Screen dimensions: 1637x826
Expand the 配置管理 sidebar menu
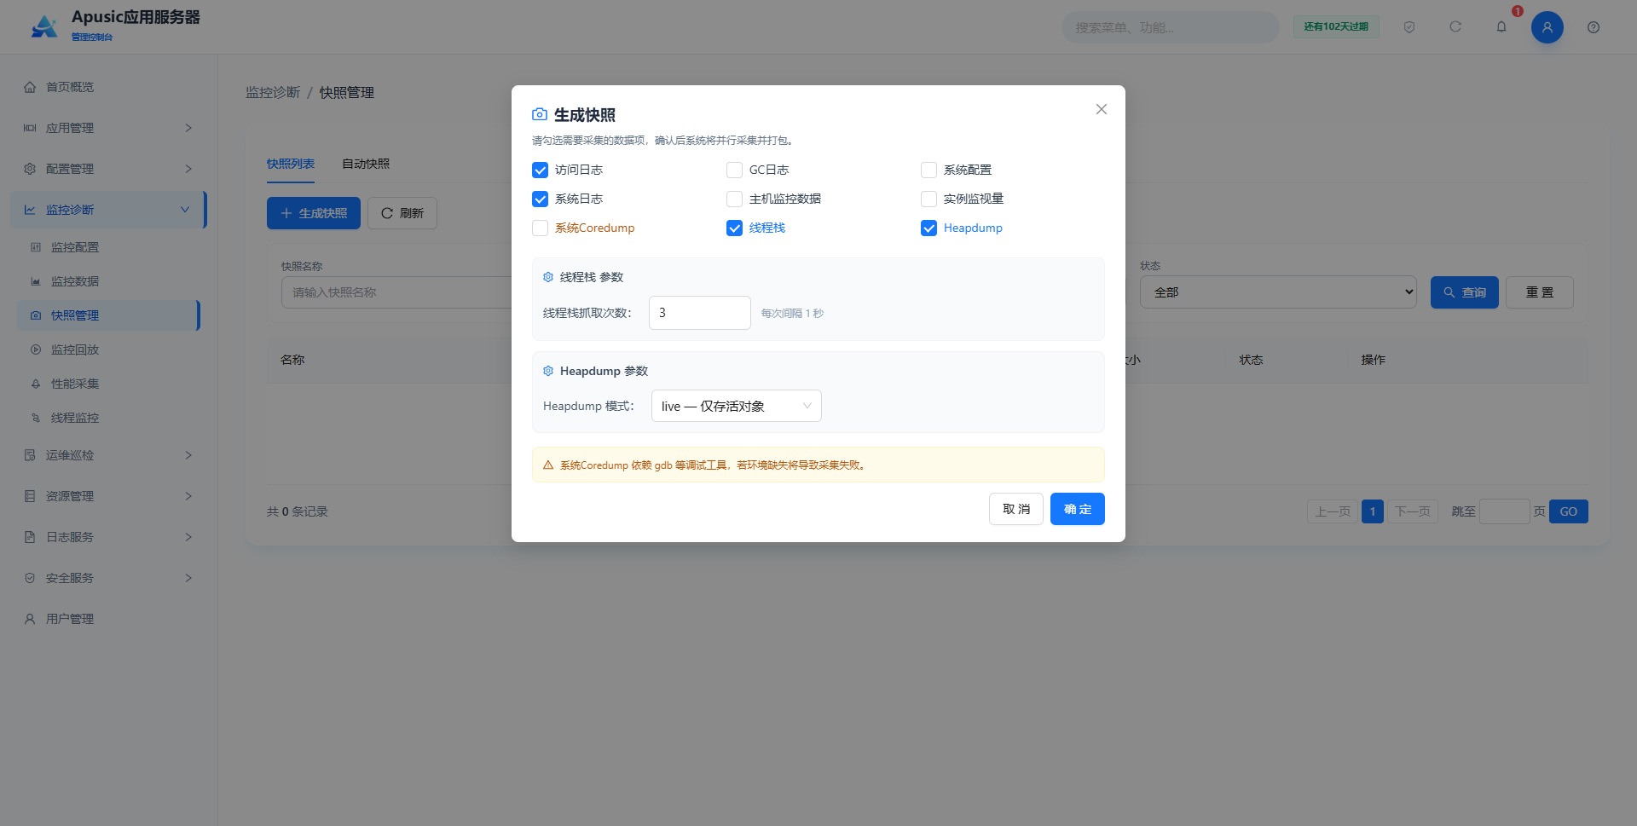pos(109,169)
